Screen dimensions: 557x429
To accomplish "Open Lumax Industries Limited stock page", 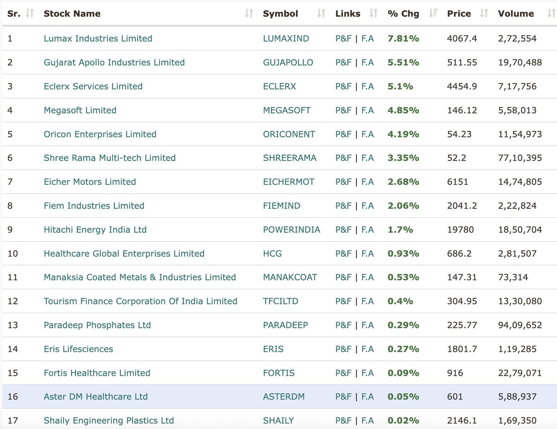I will click(98, 38).
